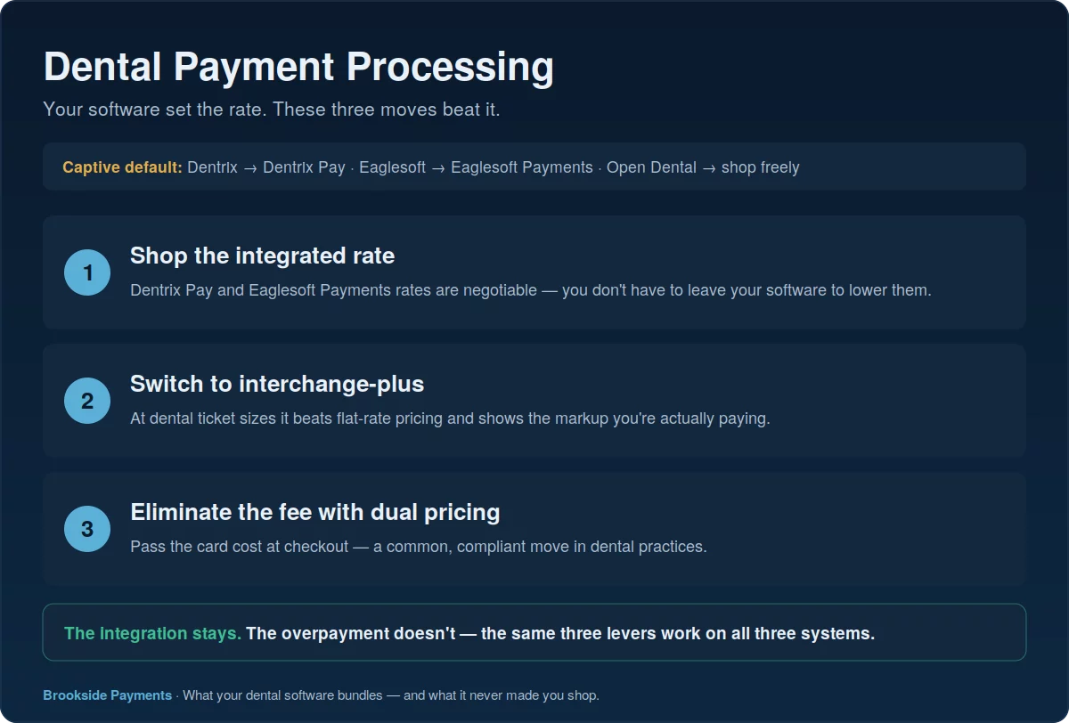Click the "Dental Payment Processing" heading
Viewport: 1069px width, 723px height.
click(298, 68)
